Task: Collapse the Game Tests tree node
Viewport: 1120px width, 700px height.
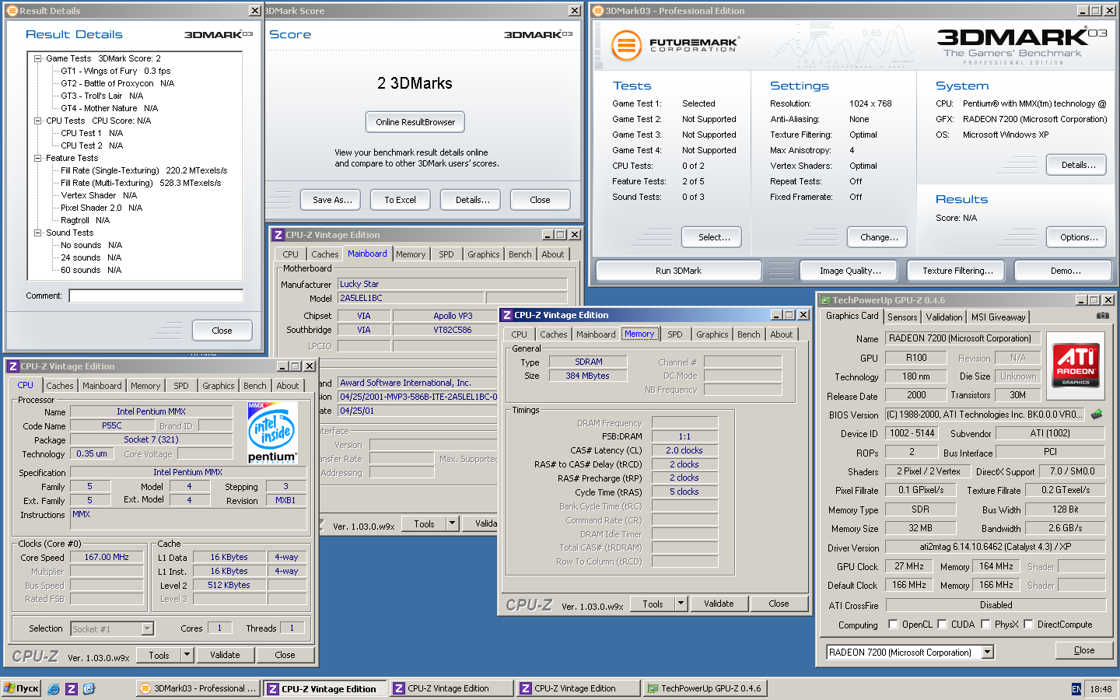Action: (37, 58)
